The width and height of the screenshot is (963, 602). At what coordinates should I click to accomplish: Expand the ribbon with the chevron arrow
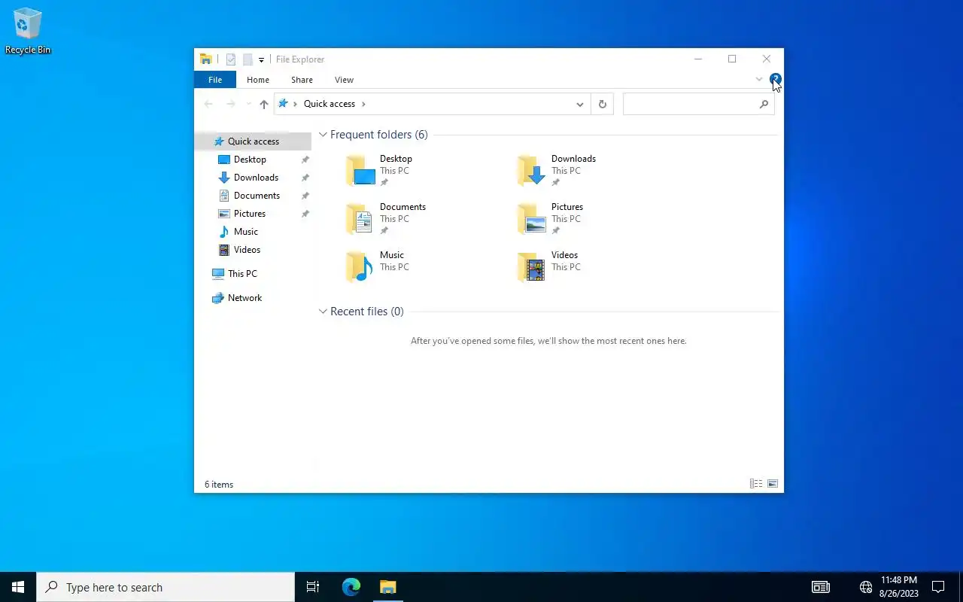[x=759, y=79]
